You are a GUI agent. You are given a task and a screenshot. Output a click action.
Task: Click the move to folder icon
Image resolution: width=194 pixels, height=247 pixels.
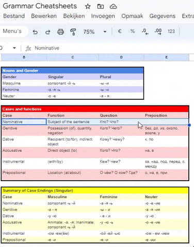tap(101, 7)
